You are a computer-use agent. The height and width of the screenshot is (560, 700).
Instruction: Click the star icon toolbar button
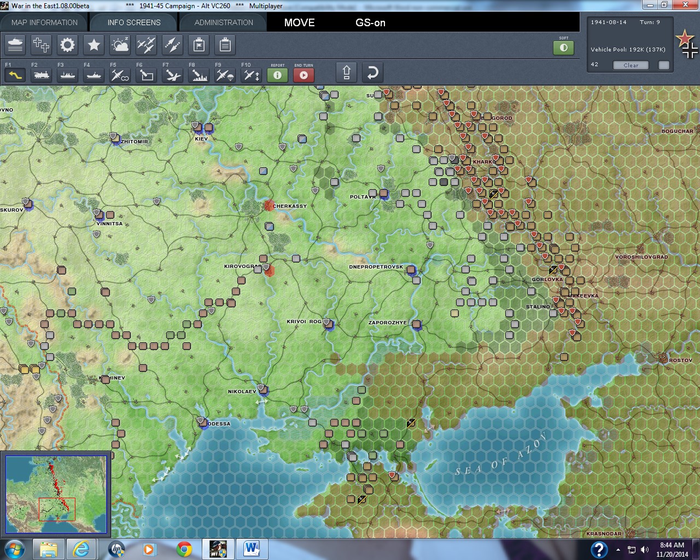tap(94, 44)
